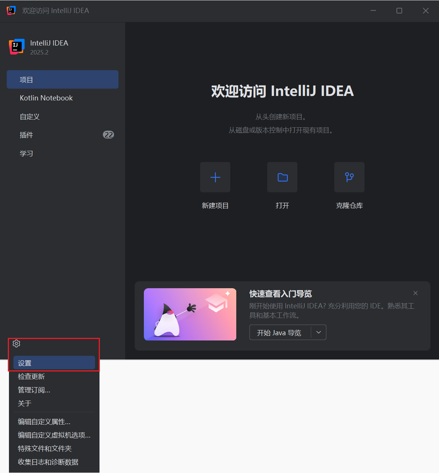
Task: Select 检查更新 menu entry
Action: (x=54, y=376)
